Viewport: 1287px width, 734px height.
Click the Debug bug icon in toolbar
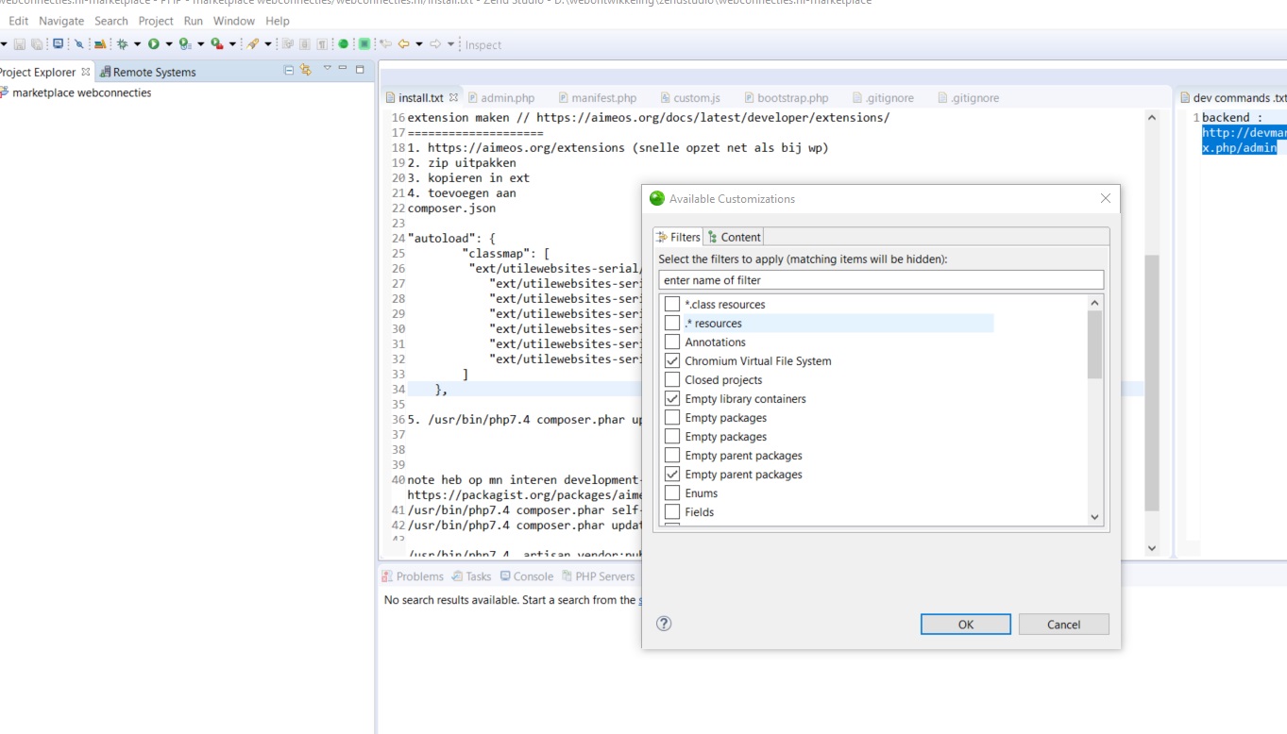click(x=122, y=44)
